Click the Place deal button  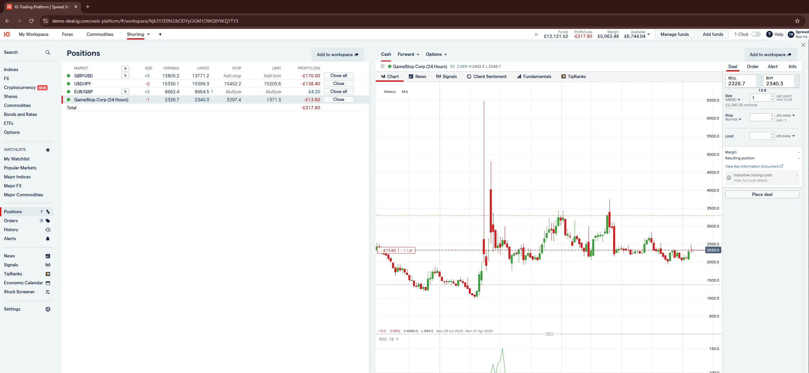point(762,195)
